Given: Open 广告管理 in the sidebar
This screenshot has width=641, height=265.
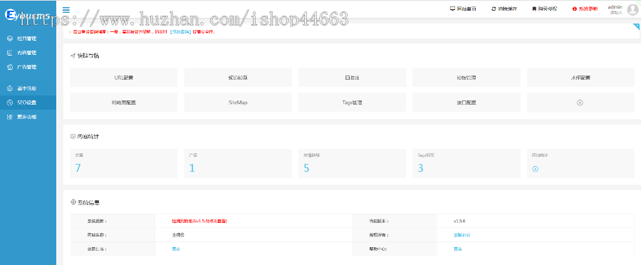Looking at the screenshot, I should [26, 67].
